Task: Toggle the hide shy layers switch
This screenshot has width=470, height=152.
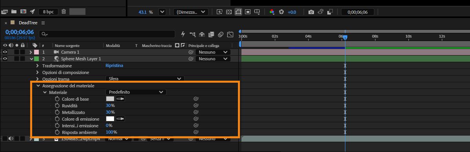Action: (202, 34)
